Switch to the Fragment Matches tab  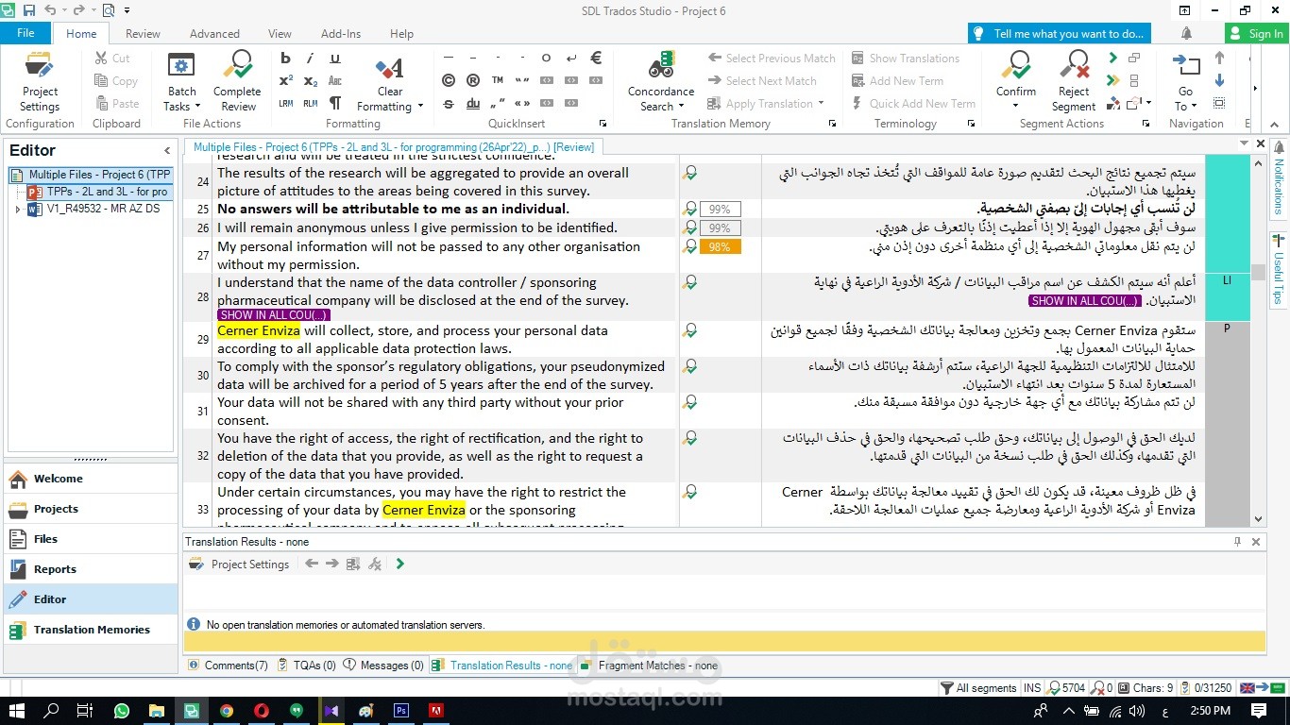point(650,666)
